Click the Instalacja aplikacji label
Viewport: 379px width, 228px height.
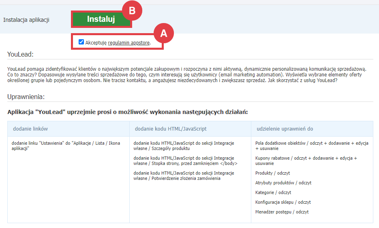coord(26,19)
